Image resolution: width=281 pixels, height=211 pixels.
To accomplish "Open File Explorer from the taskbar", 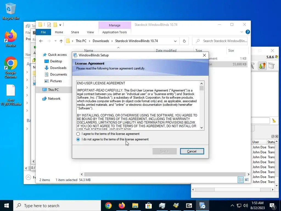I will tap(135, 206).
